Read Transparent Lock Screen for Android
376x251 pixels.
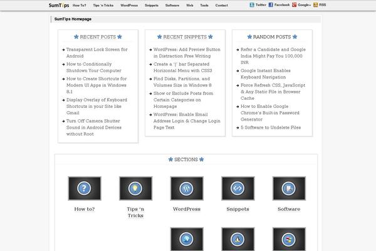pos(97,53)
